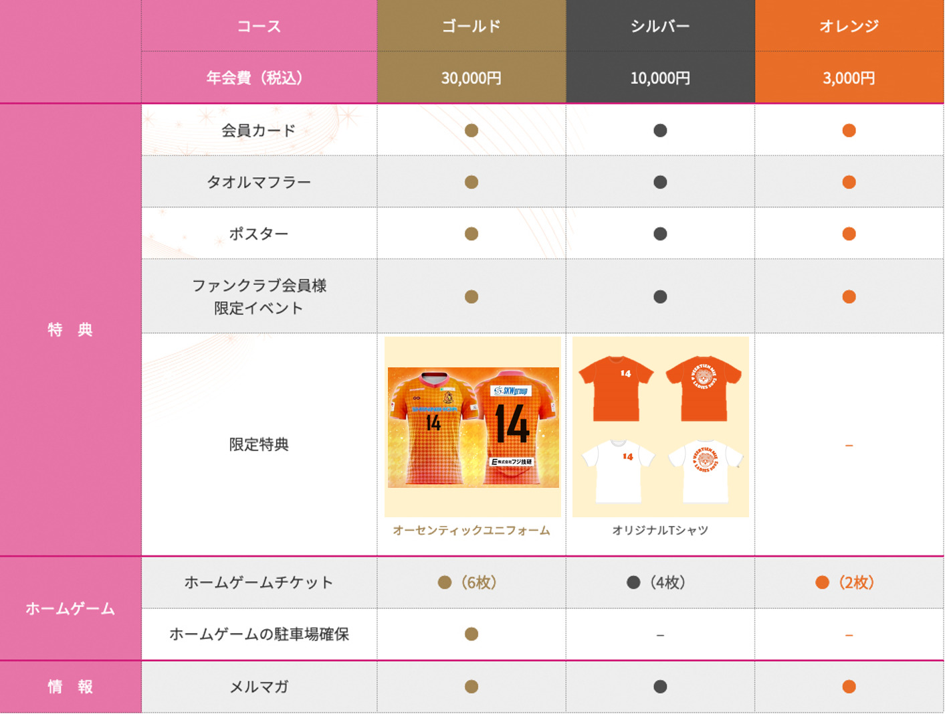Click the gold 6枚 ticket entry
The image size is (945, 714).
pyautogui.click(x=467, y=582)
